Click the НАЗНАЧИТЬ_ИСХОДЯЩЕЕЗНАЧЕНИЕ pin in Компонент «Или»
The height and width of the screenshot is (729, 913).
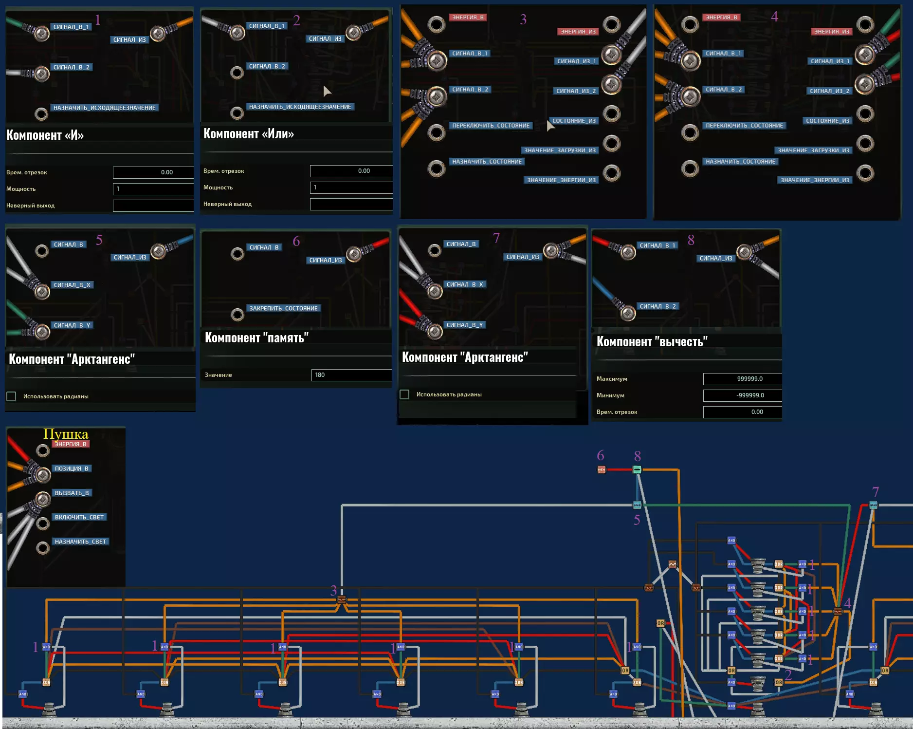click(x=237, y=113)
